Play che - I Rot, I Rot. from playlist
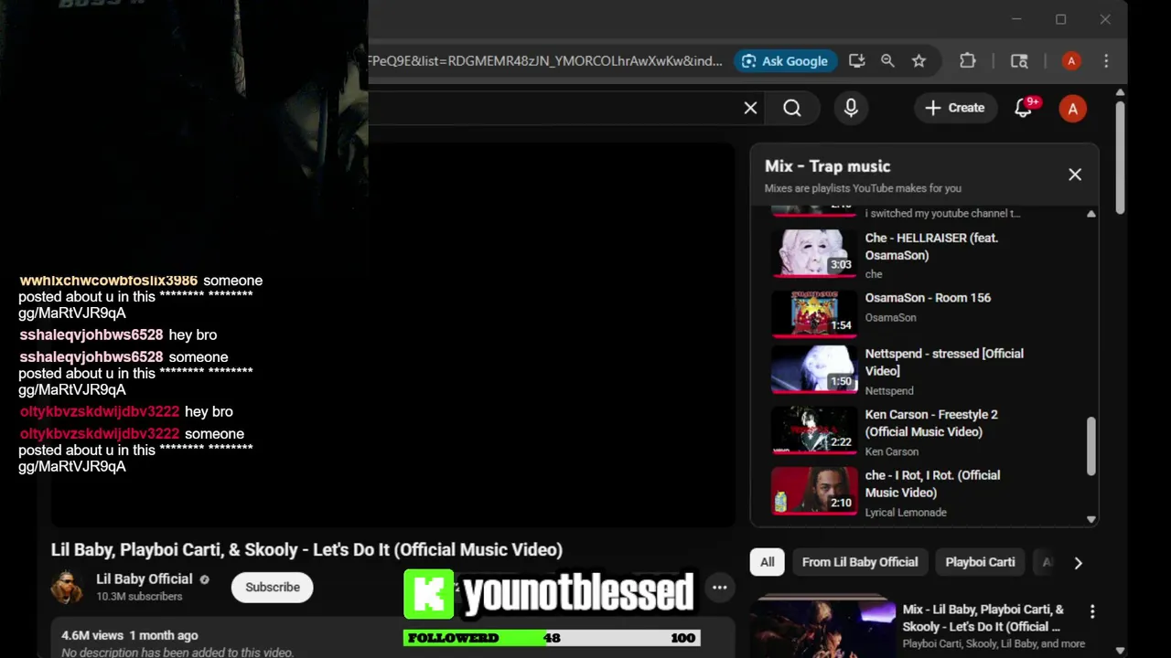The height and width of the screenshot is (658, 1171). [x=932, y=483]
